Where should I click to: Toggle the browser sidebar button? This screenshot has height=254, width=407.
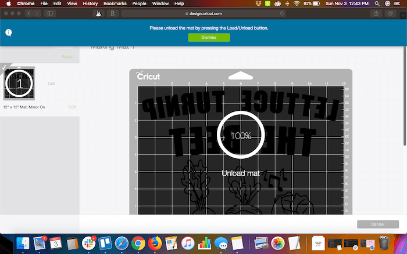pyautogui.click(x=50, y=13)
